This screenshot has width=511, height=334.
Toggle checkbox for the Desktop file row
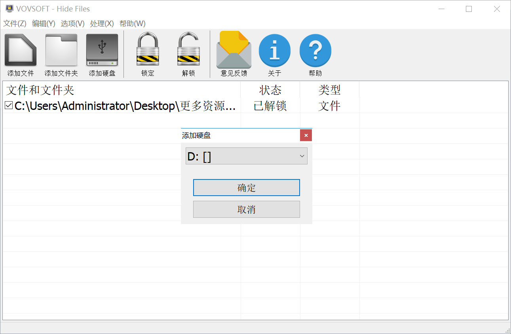pyautogui.click(x=9, y=106)
